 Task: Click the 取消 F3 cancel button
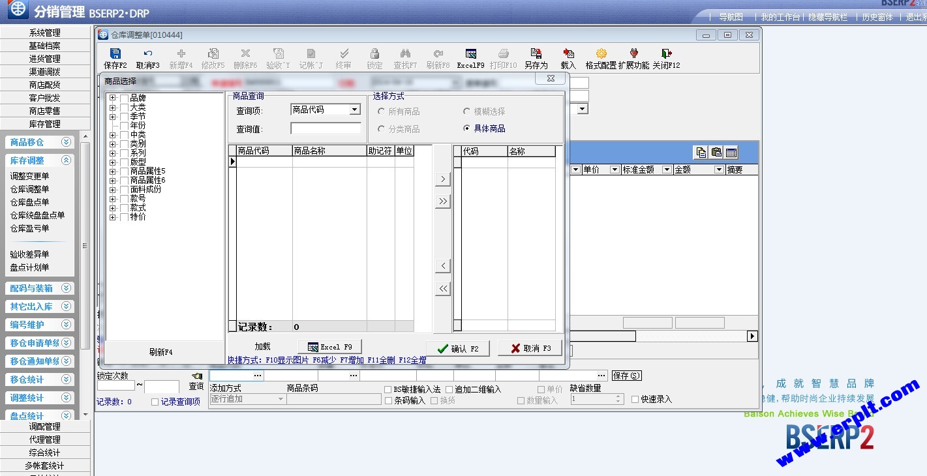pos(530,348)
